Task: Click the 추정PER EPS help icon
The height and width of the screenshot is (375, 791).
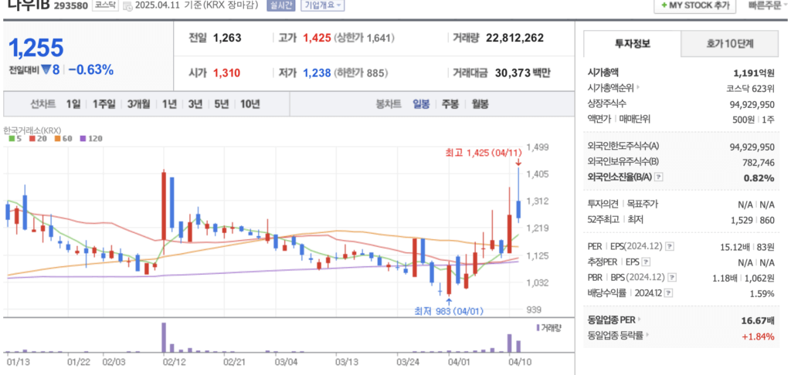Action: (647, 262)
